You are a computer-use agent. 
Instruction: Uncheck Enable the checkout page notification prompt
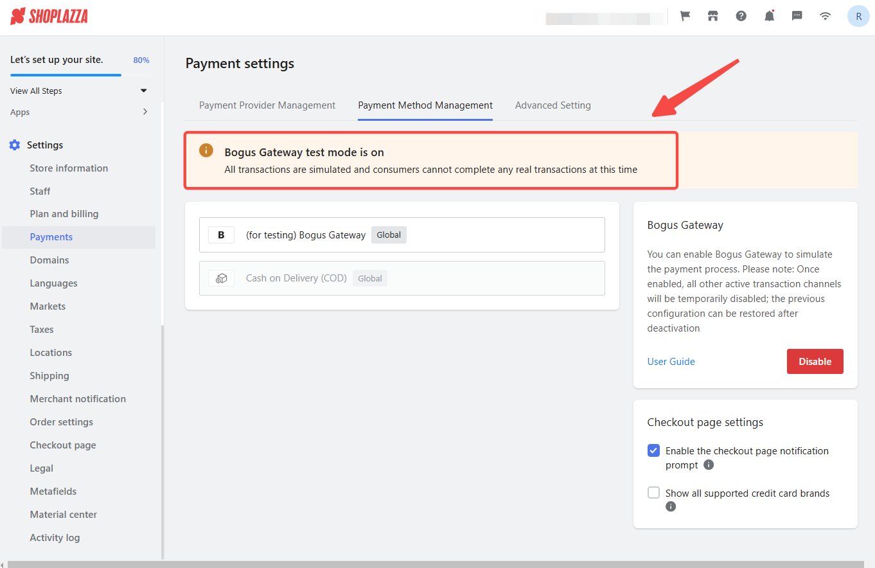pos(653,450)
